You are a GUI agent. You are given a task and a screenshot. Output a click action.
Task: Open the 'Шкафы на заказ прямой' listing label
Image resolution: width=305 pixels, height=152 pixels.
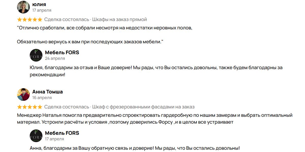119,20
